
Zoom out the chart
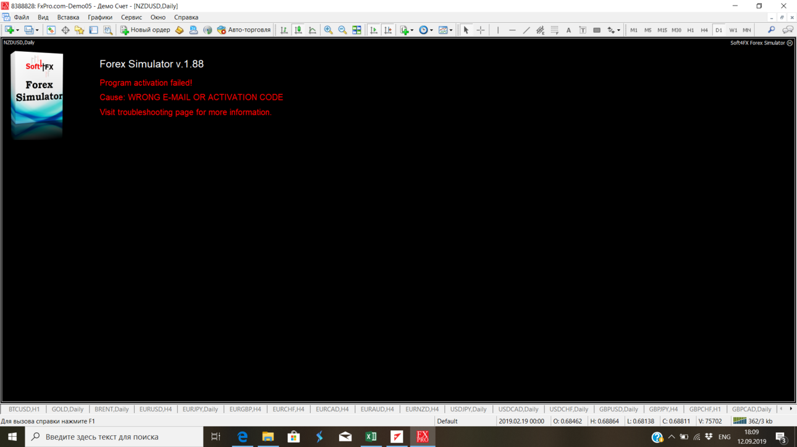pyautogui.click(x=342, y=30)
